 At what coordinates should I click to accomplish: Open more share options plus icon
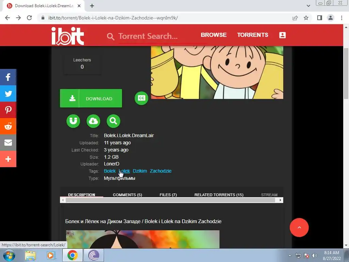point(8,159)
